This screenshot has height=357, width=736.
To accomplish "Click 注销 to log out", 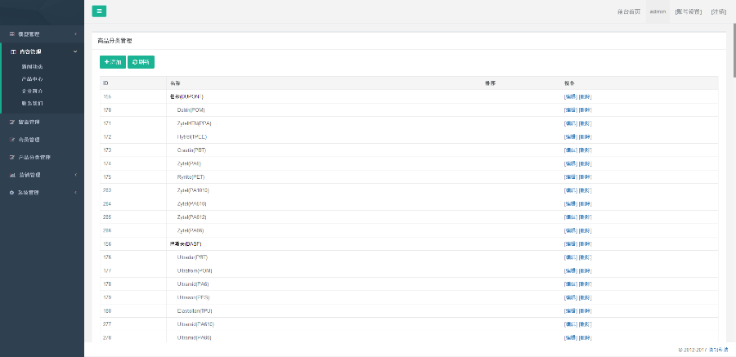I will click(x=718, y=11).
